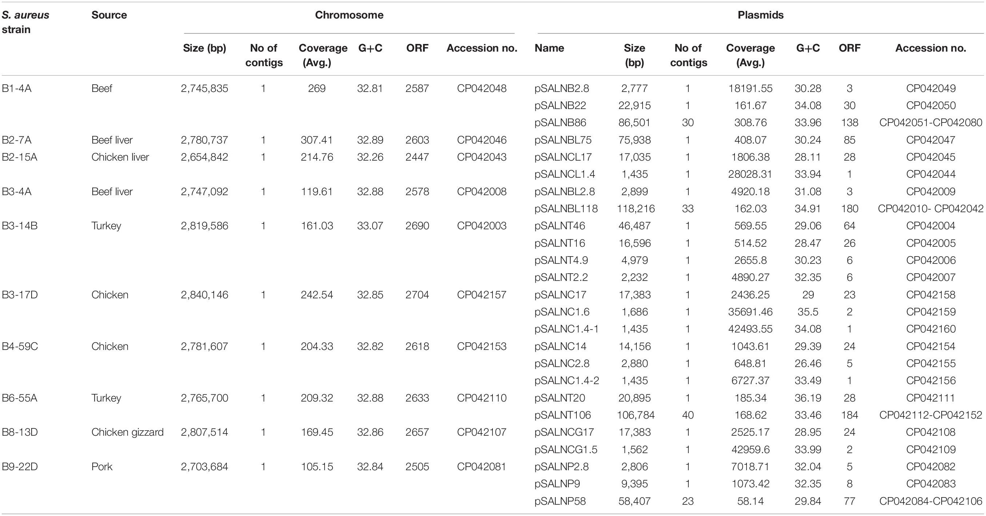The image size is (986, 516).
Task: Click the S. aureus strain header
Action: click(x=25, y=22)
